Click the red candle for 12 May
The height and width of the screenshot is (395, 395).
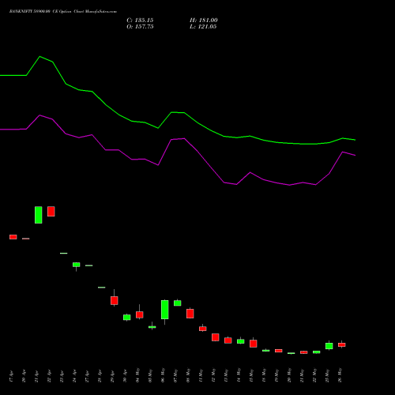(x=216, y=337)
